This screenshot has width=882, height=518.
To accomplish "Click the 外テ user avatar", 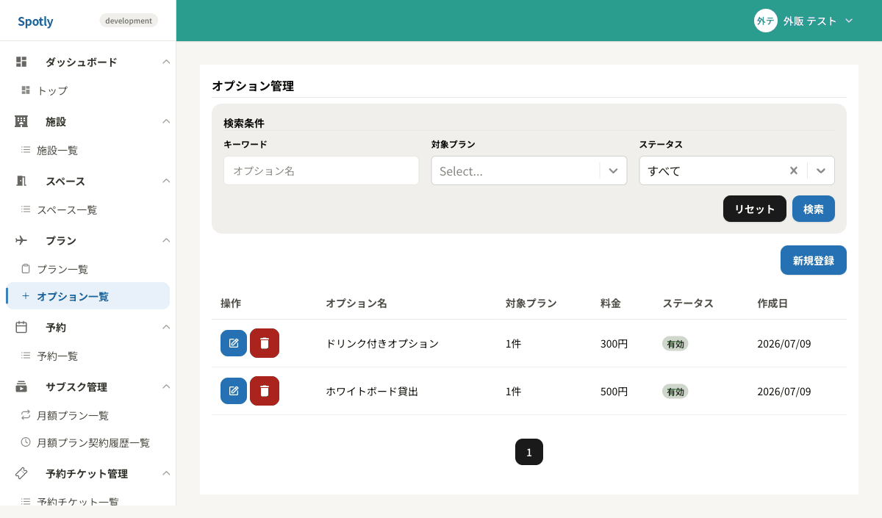I will point(766,21).
